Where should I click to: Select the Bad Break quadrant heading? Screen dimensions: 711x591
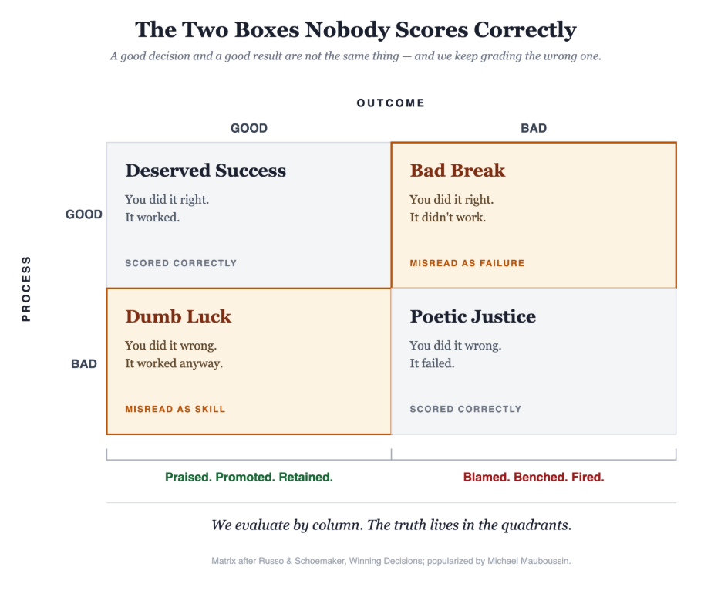[x=457, y=171]
